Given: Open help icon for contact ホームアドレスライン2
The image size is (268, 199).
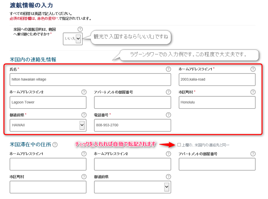Looking at the screenshot, I should [84, 92].
